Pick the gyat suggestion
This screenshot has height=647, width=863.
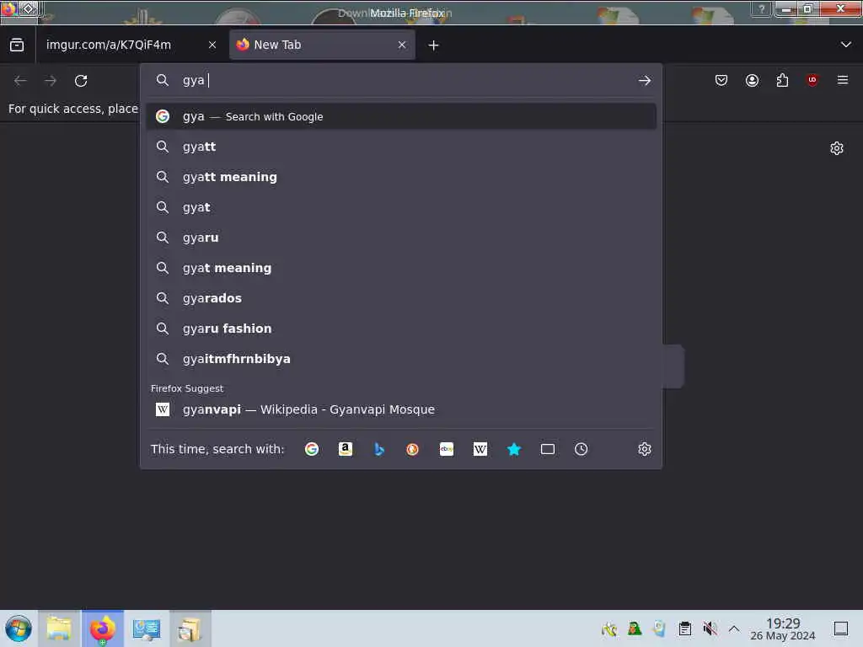(401, 207)
